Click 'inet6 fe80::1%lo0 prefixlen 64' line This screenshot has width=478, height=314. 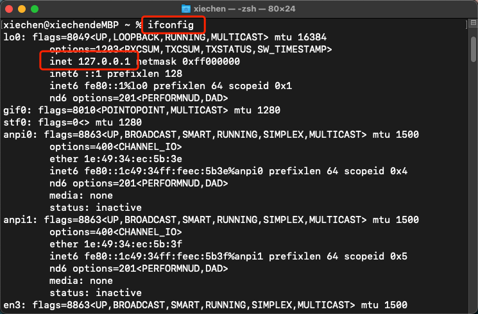(171, 86)
